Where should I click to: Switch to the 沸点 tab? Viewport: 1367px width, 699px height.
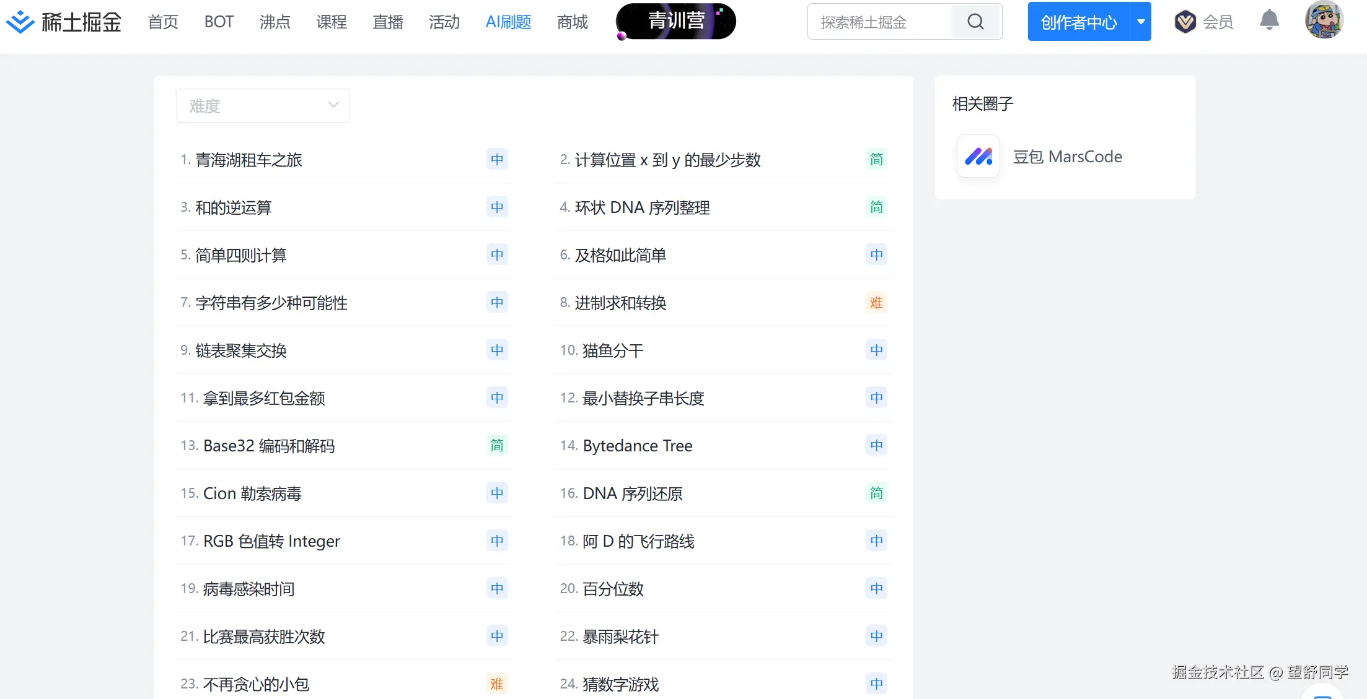275,22
